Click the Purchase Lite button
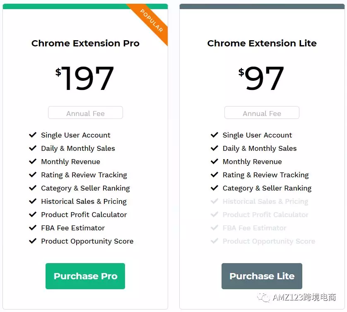347x312 pixels. tap(262, 276)
